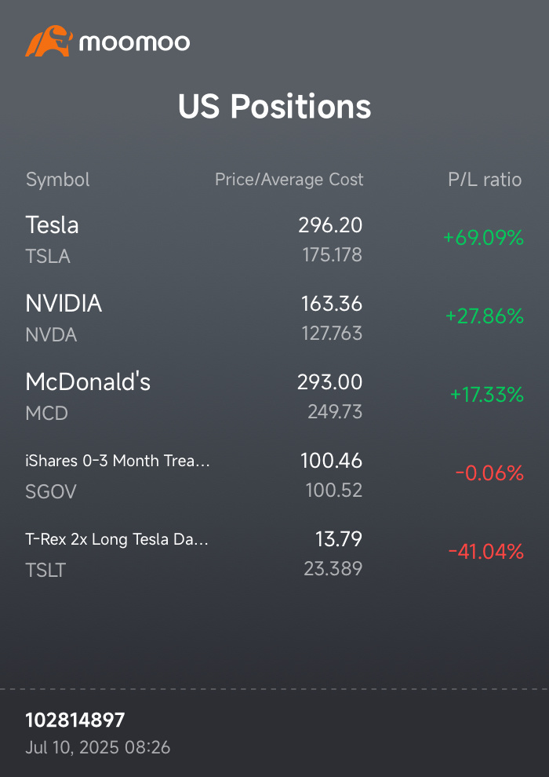Open the Tesla position row
This screenshot has width=549, height=777.
274,239
